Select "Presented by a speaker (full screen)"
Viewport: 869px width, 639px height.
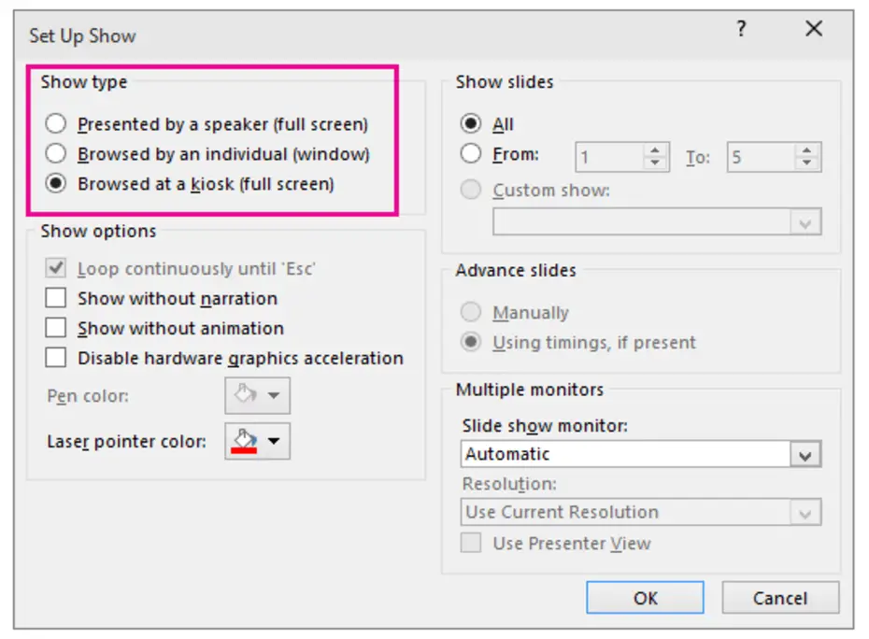point(55,123)
